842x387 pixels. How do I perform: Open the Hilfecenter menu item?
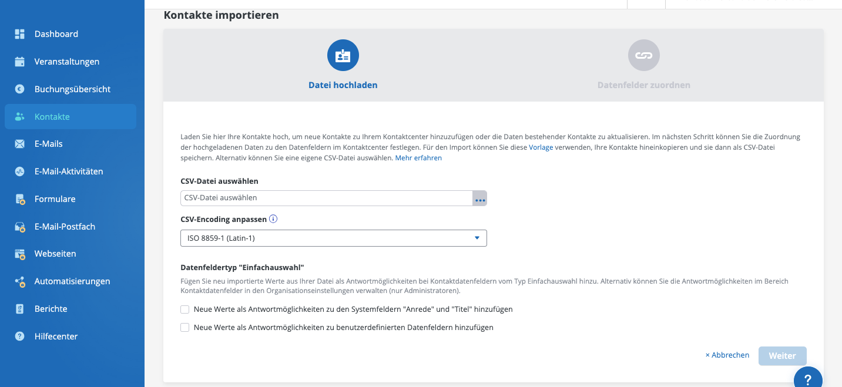coord(56,336)
